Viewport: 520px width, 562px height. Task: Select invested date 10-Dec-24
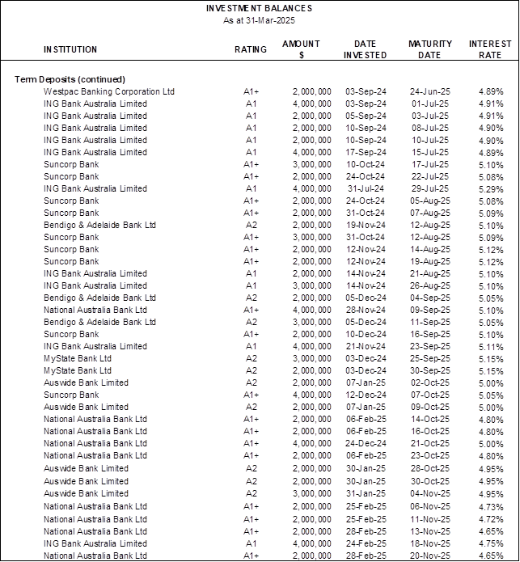tap(366, 335)
